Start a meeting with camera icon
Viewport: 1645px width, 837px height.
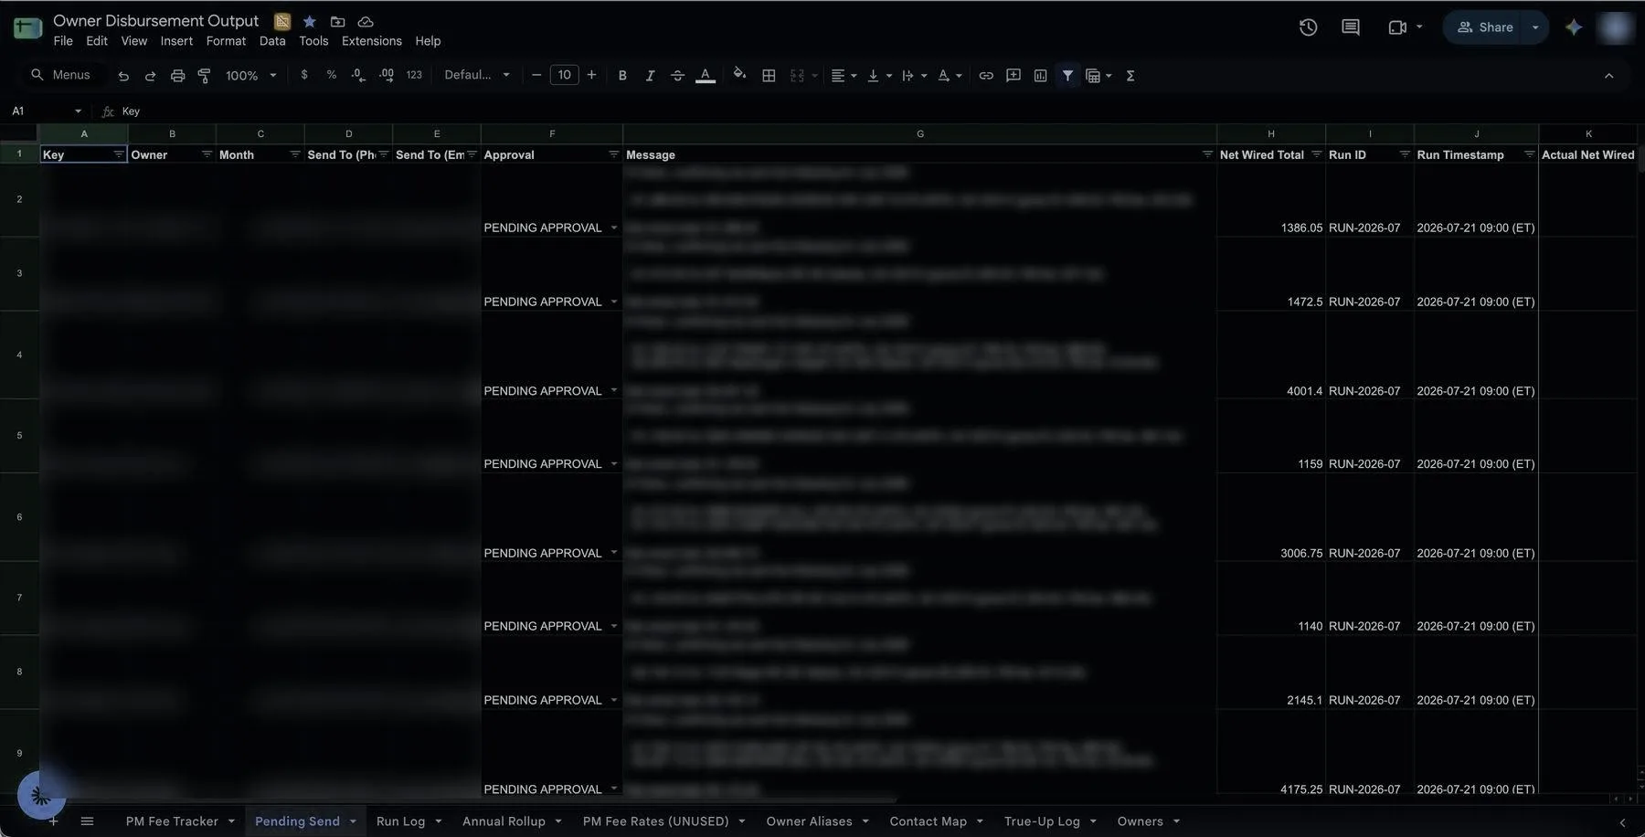point(1396,27)
